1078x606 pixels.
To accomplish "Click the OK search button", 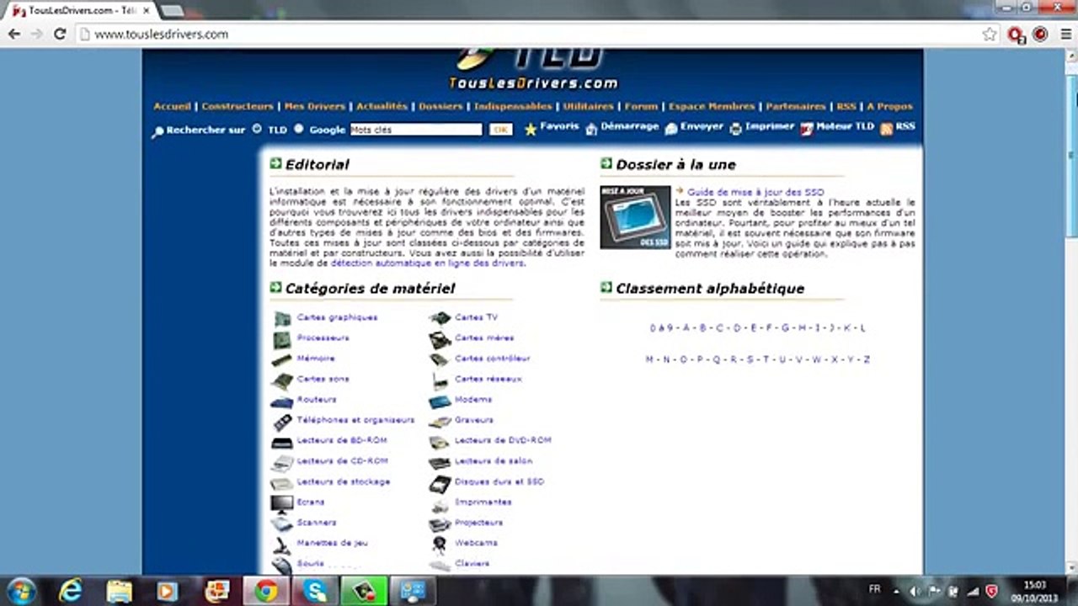I will tap(500, 130).
